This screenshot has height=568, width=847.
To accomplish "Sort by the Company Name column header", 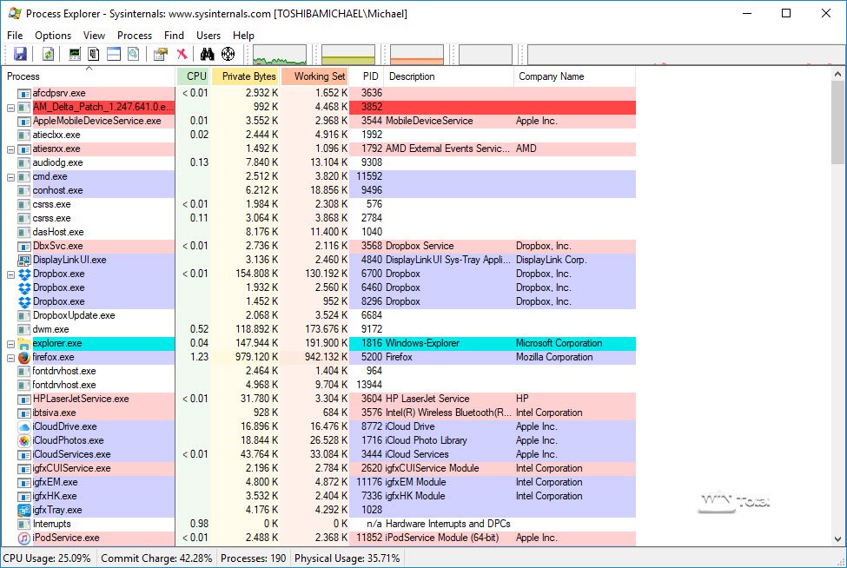I will [x=551, y=76].
